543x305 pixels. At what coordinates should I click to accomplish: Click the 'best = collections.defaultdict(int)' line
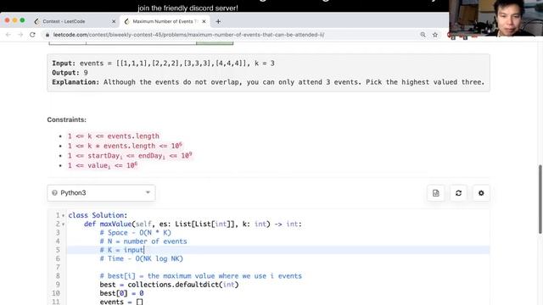170,285
